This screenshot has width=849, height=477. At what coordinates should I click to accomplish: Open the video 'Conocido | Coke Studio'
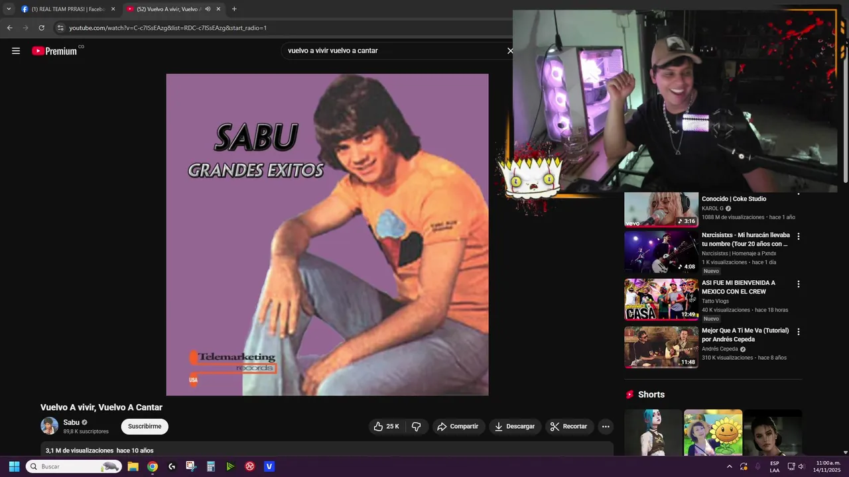point(734,199)
